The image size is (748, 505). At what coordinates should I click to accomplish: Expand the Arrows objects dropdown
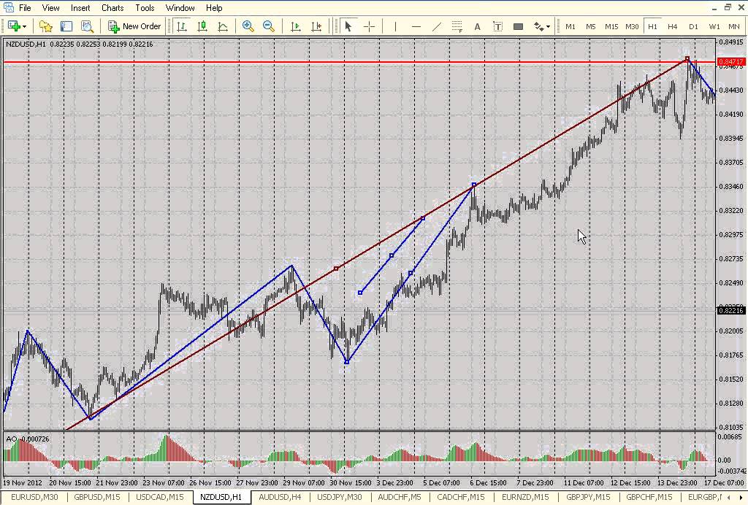(542, 26)
